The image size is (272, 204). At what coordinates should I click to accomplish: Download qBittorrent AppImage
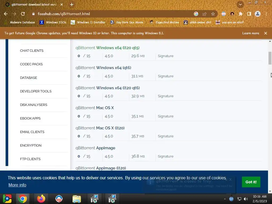tap(95, 148)
